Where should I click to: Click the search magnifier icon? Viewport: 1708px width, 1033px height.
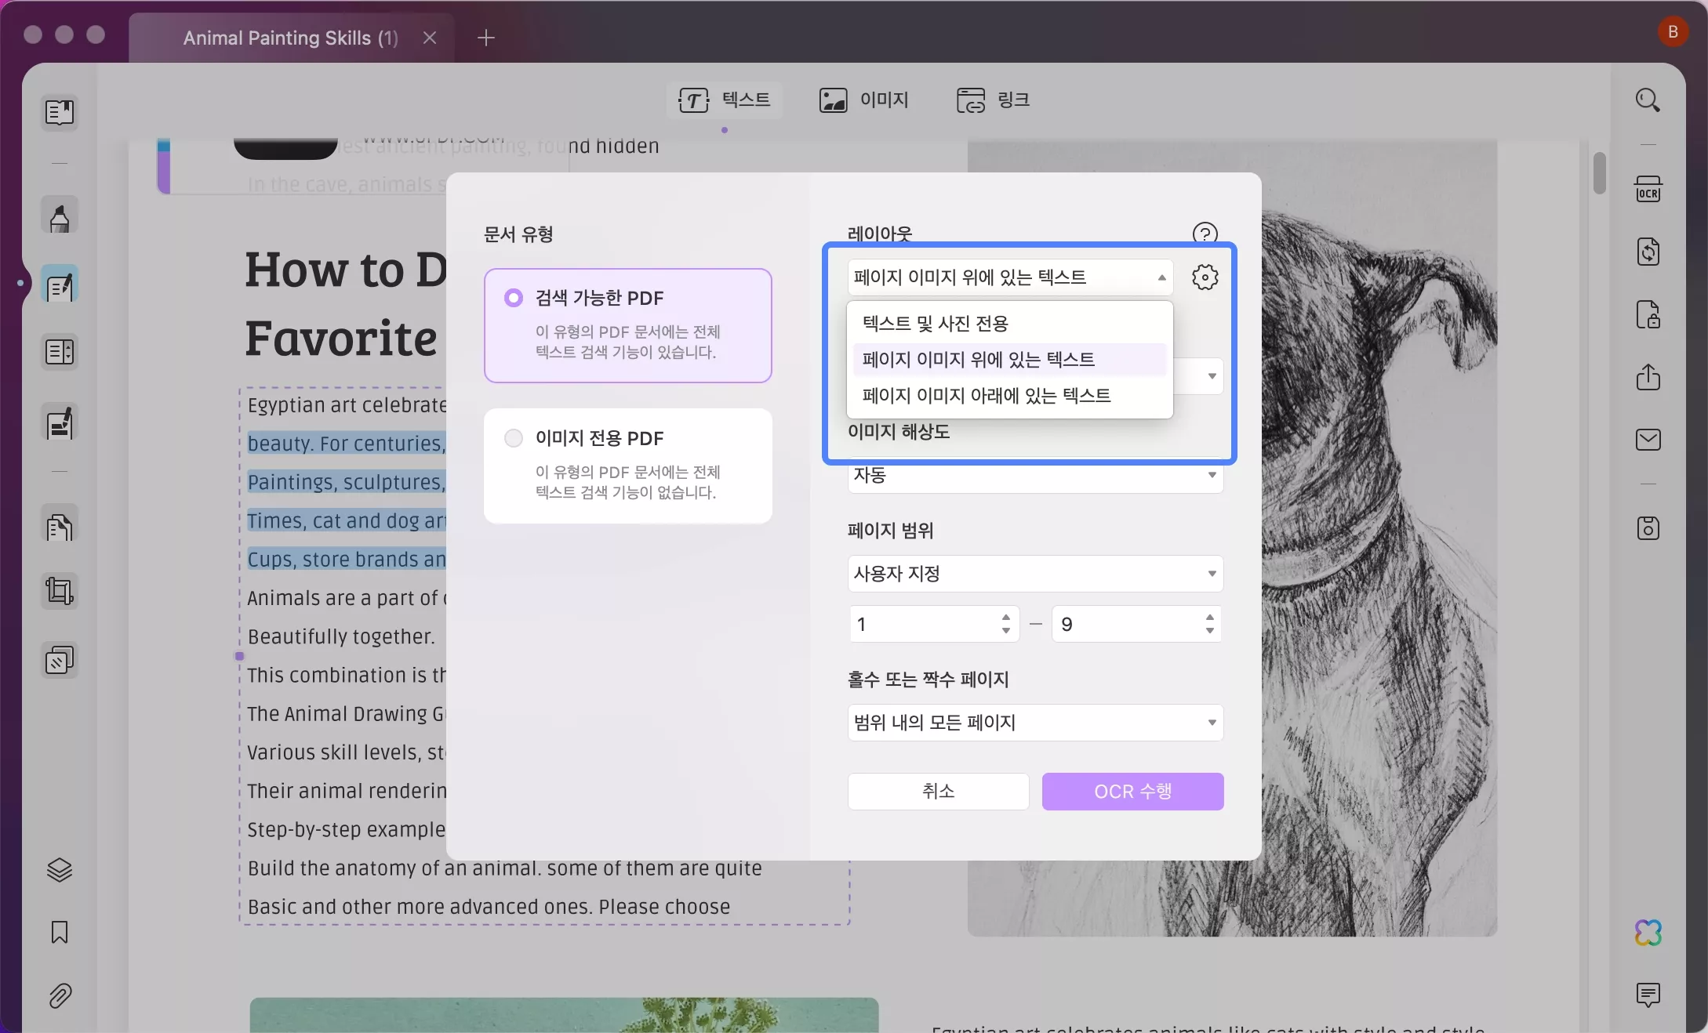(x=1648, y=100)
